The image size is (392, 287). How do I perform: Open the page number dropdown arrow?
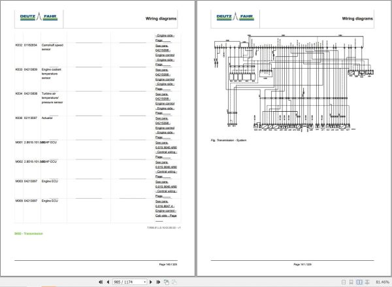click(145, 282)
